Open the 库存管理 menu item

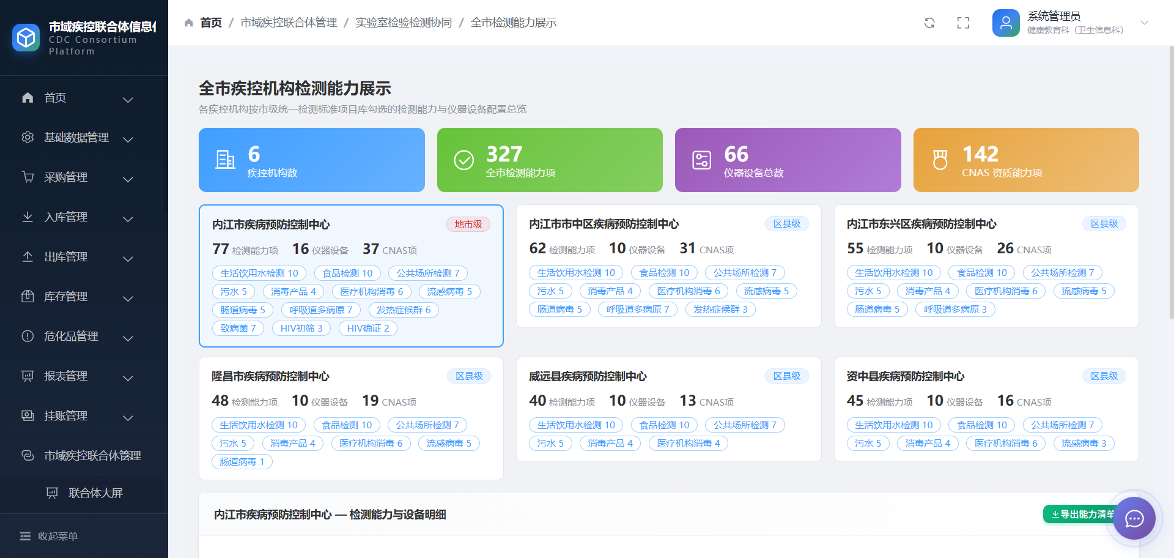point(84,296)
